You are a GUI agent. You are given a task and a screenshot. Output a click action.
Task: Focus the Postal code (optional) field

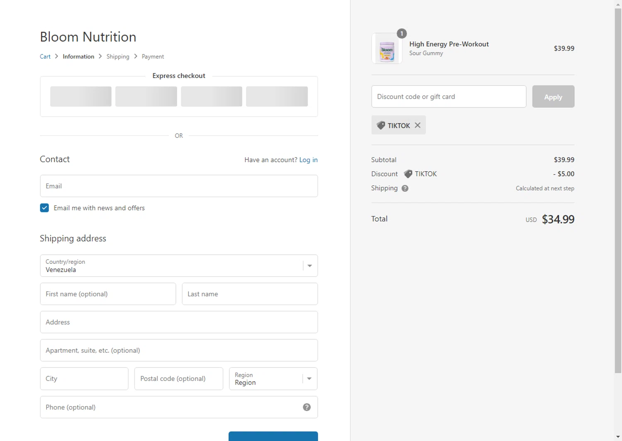click(x=179, y=378)
